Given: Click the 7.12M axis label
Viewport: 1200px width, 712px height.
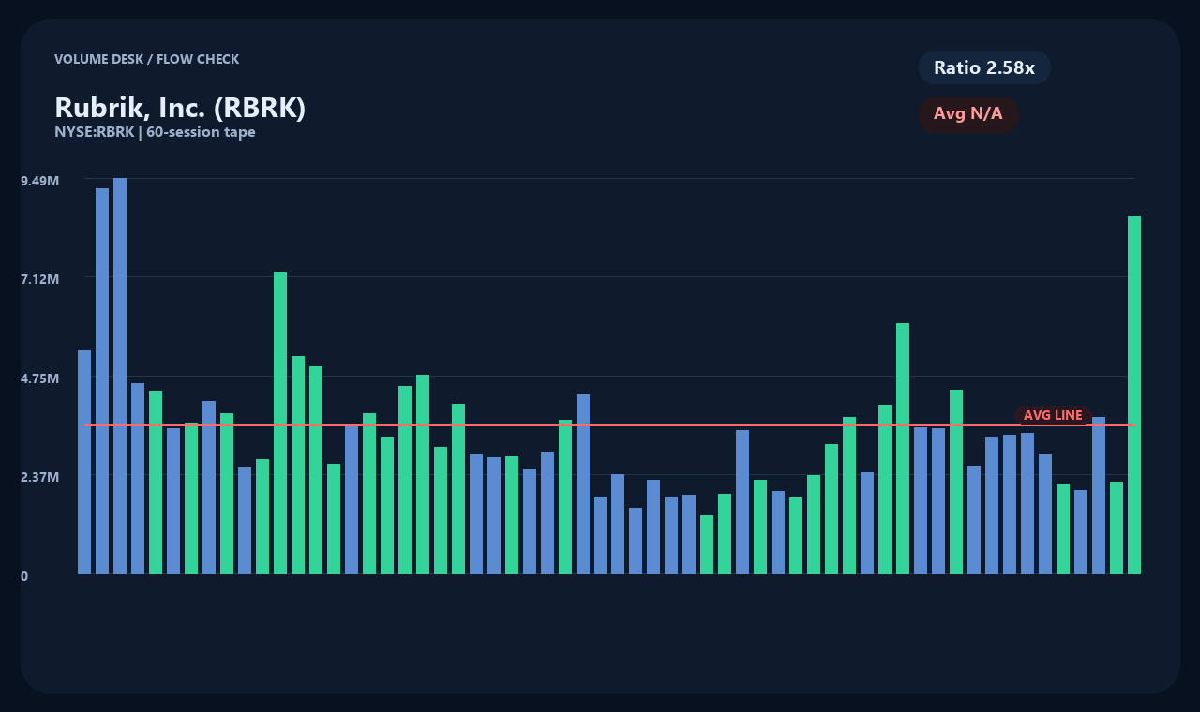Looking at the screenshot, I should pyautogui.click(x=40, y=279).
